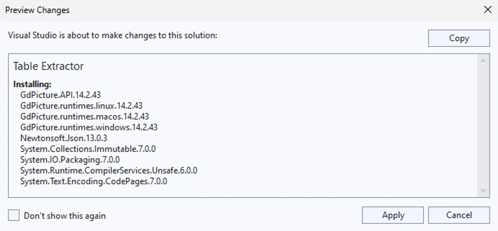Click the Visual Studio changes message text

[x=113, y=36]
